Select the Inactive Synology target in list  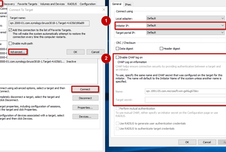click(x=38, y=62)
